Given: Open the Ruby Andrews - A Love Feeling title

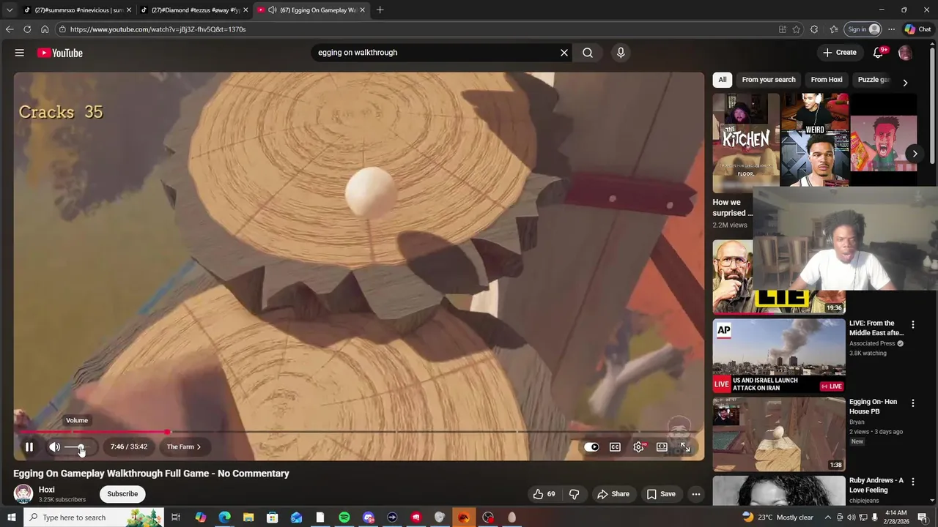Looking at the screenshot, I should (x=876, y=485).
